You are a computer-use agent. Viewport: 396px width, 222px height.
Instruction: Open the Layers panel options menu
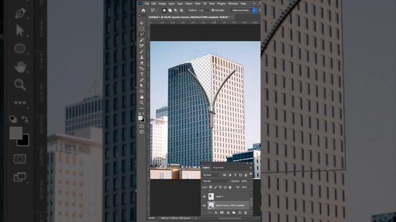click(x=251, y=168)
